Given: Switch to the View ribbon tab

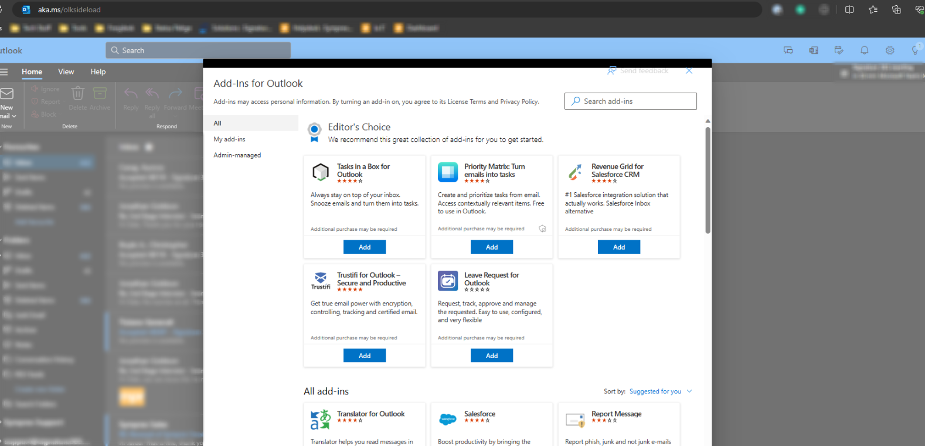Looking at the screenshot, I should 66,72.
